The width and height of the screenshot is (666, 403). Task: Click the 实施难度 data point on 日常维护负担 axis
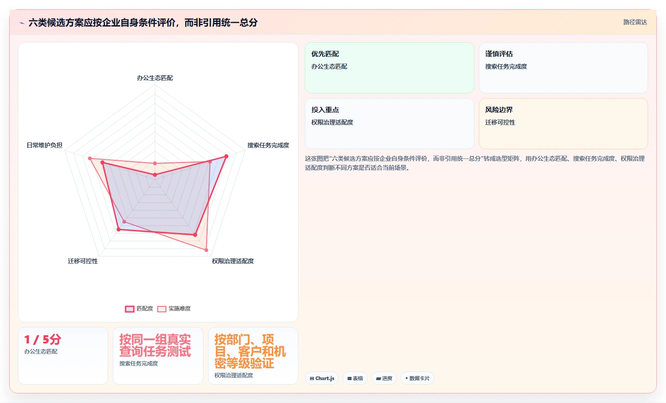90,158
